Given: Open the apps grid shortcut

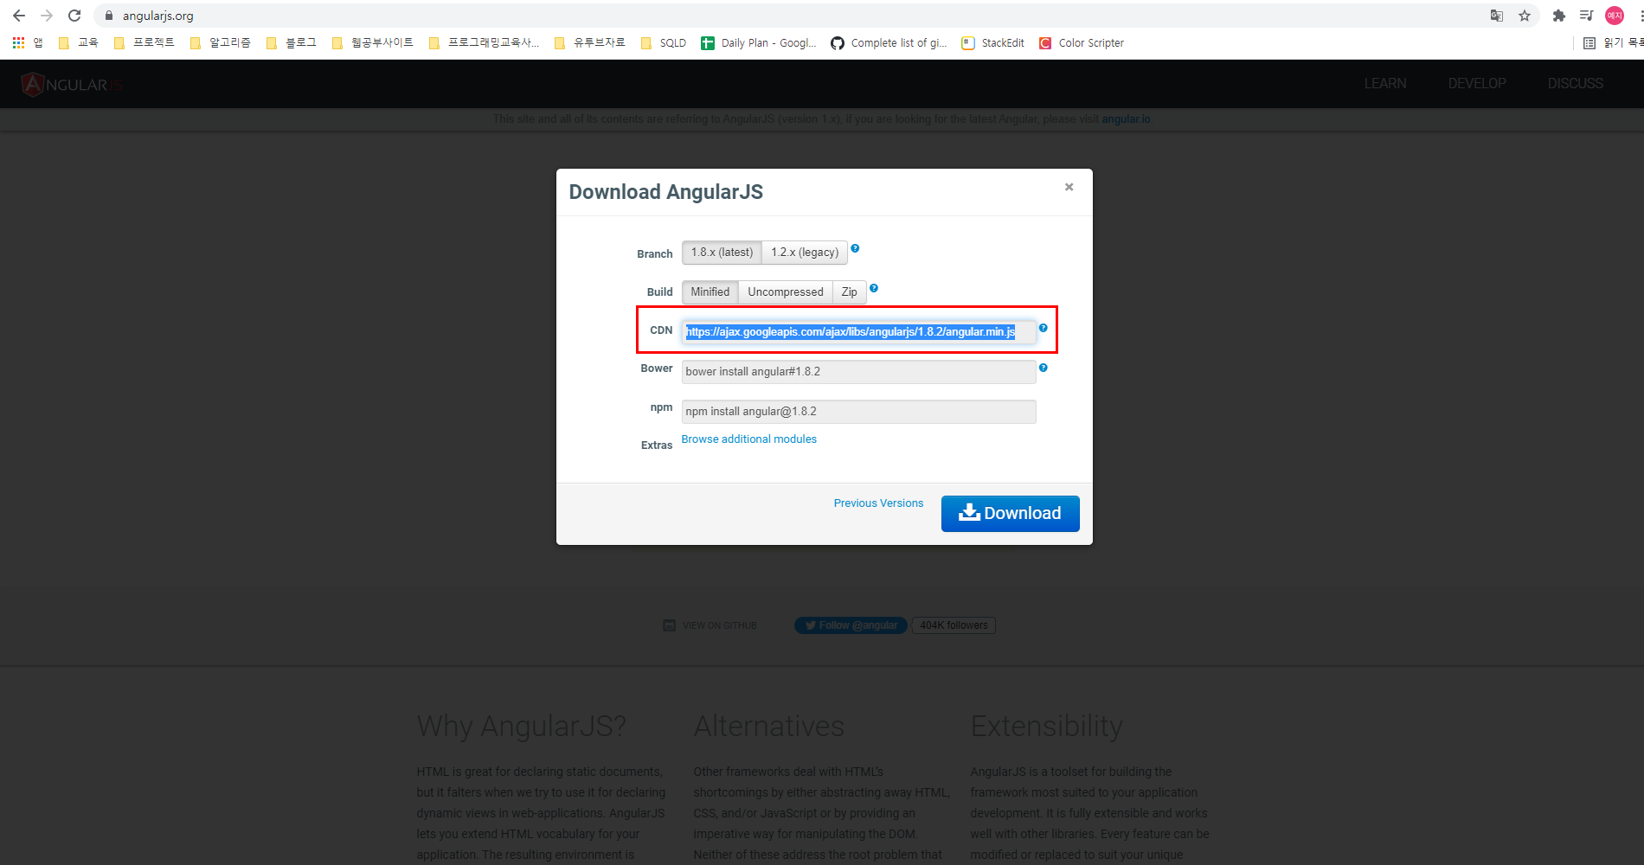Looking at the screenshot, I should pyautogui.click(x=26, y=42).
